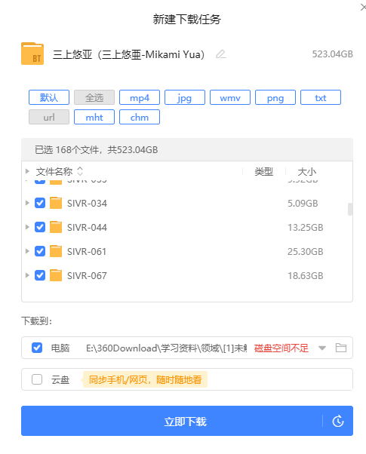This screenshot has width=366, height=454.
Task: Filter files by wmv type
Action: [230, 97]
